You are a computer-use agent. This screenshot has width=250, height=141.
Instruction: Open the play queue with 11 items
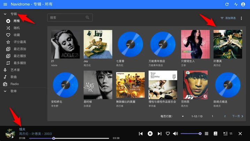click(x=228, y=134)
